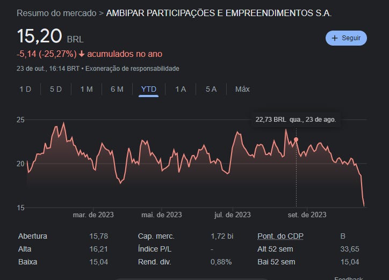Screen dimensions: 389x280
Task: Click the dividend yield 0,88%
Action: 221,262
